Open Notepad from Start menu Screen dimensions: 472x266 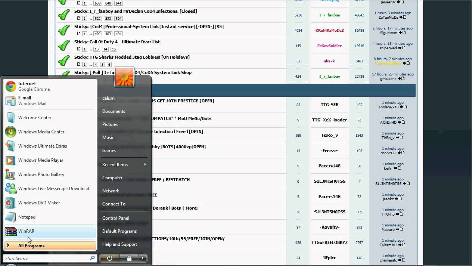coord(50,217)
